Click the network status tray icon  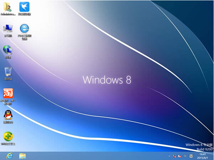[174, 156]
